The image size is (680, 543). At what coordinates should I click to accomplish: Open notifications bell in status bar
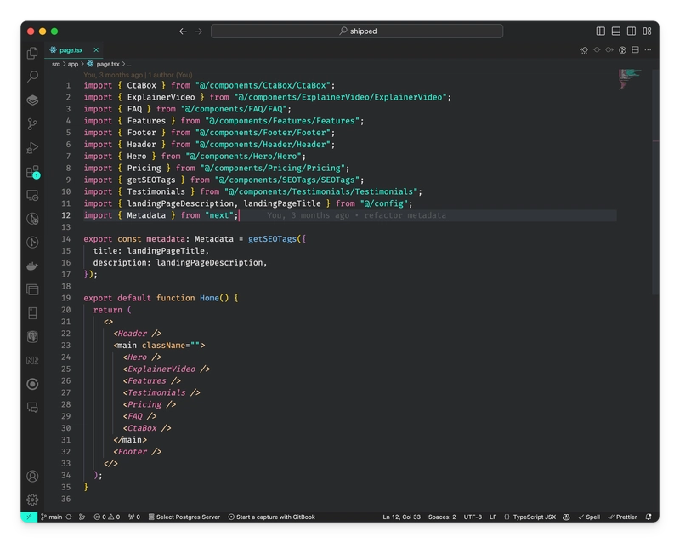click(x=649, y=517)
